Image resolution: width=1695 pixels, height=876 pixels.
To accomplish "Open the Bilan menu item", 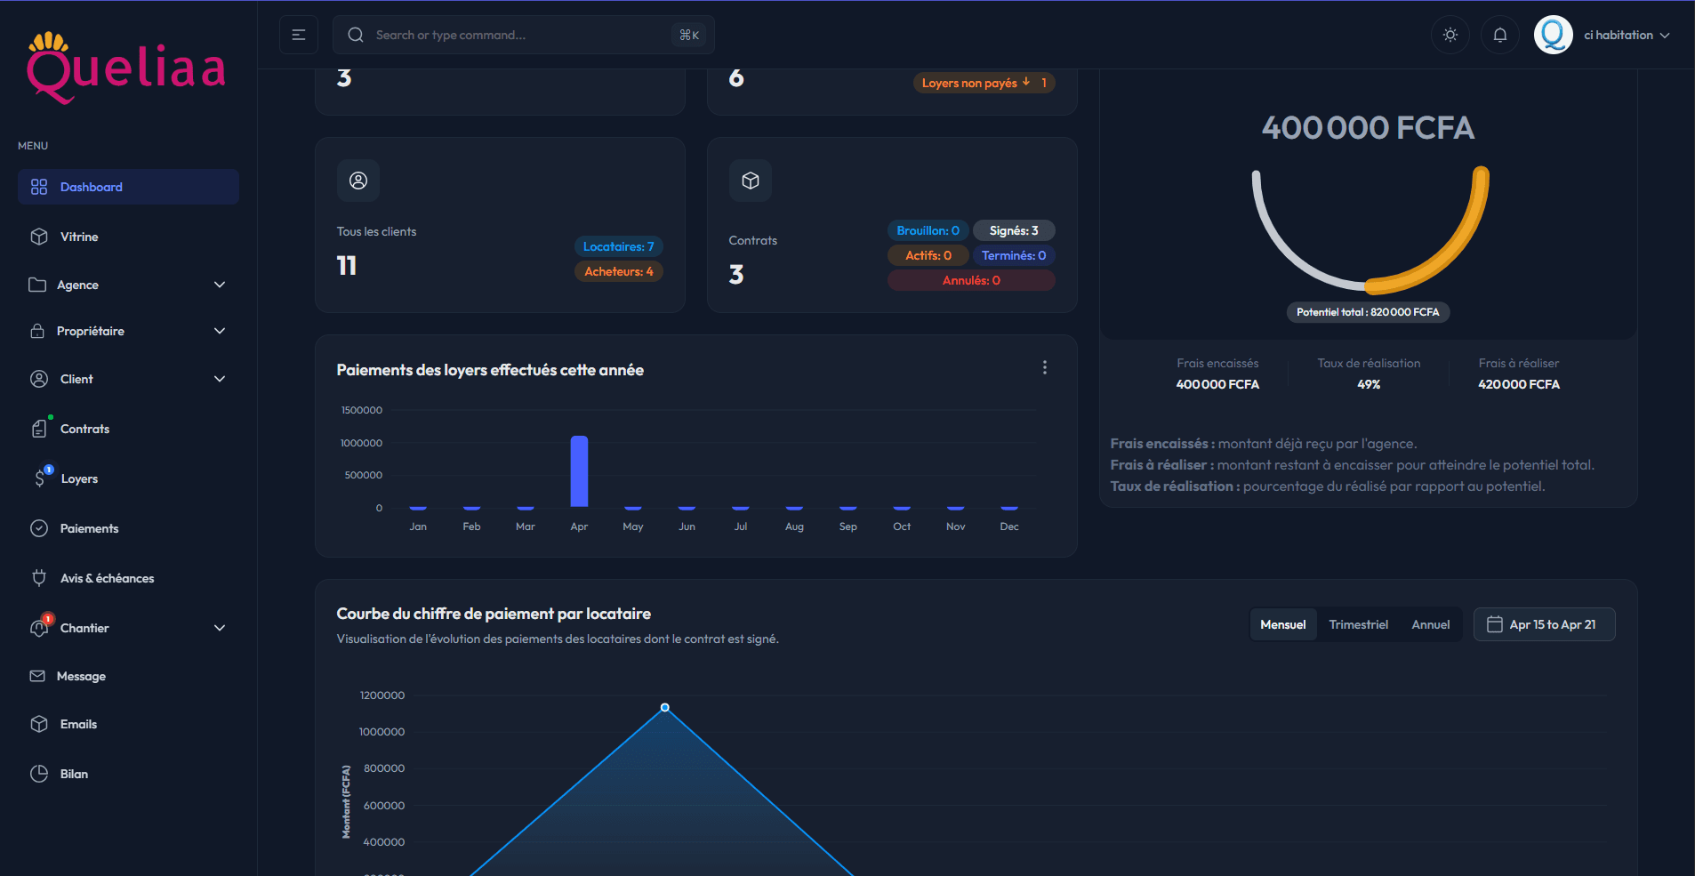I will 128,774.
